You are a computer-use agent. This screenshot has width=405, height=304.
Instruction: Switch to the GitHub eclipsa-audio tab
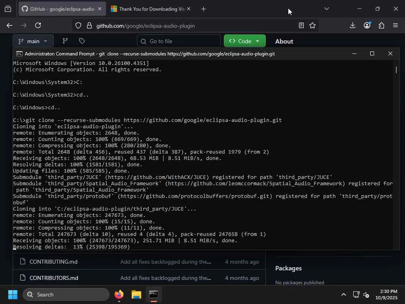coord(62,9)
